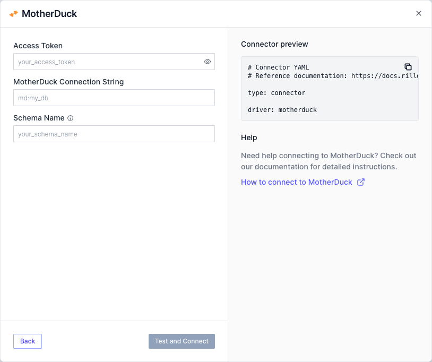Click the MotherDuck dialog title
This screenshot has width=432, height=362.
tap(49, 14)
